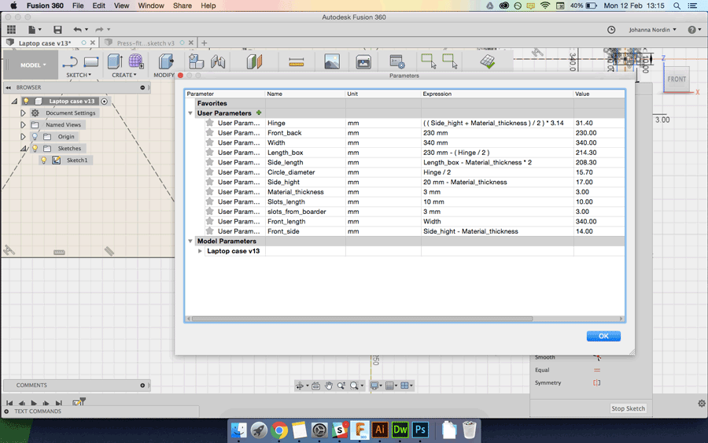Select the Extrude tool in Create
The width and height of the screenshot is (708, 443).
coord(115,62)
